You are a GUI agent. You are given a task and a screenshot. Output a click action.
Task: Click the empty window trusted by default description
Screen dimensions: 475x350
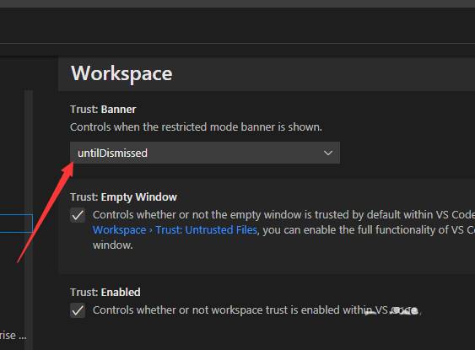283,215
